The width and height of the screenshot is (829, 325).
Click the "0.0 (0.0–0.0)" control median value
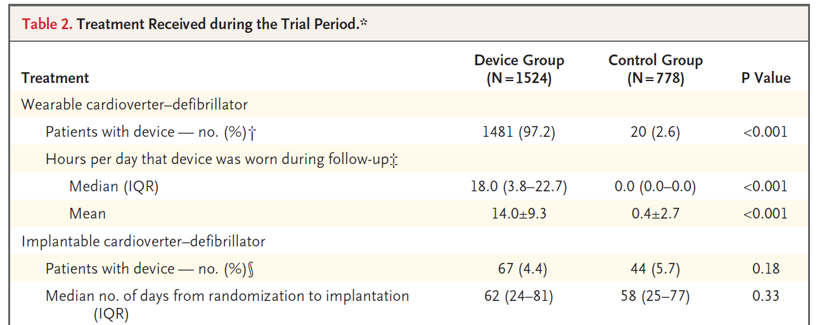coord(655,186)
